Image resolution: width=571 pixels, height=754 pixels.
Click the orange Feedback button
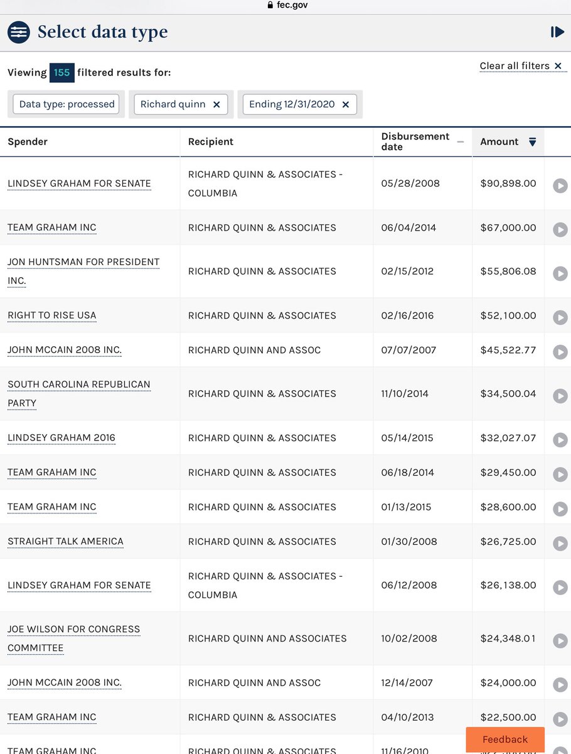(505, 740)
